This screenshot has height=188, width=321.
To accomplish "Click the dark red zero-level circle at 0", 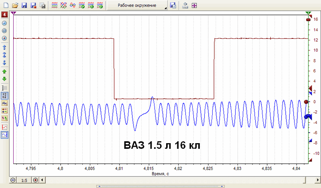I will point(306,102).
